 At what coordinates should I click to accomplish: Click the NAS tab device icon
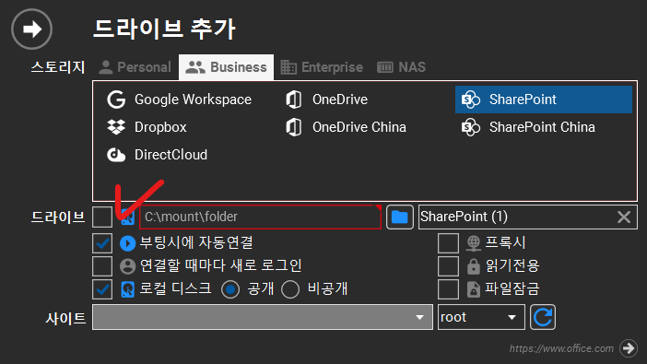pos(385,67)
